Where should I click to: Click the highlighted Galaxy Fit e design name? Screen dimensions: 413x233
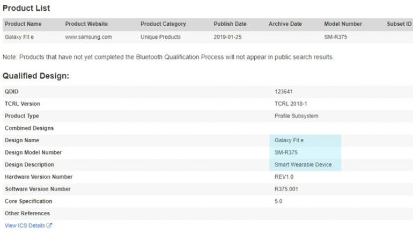point(289,141)
